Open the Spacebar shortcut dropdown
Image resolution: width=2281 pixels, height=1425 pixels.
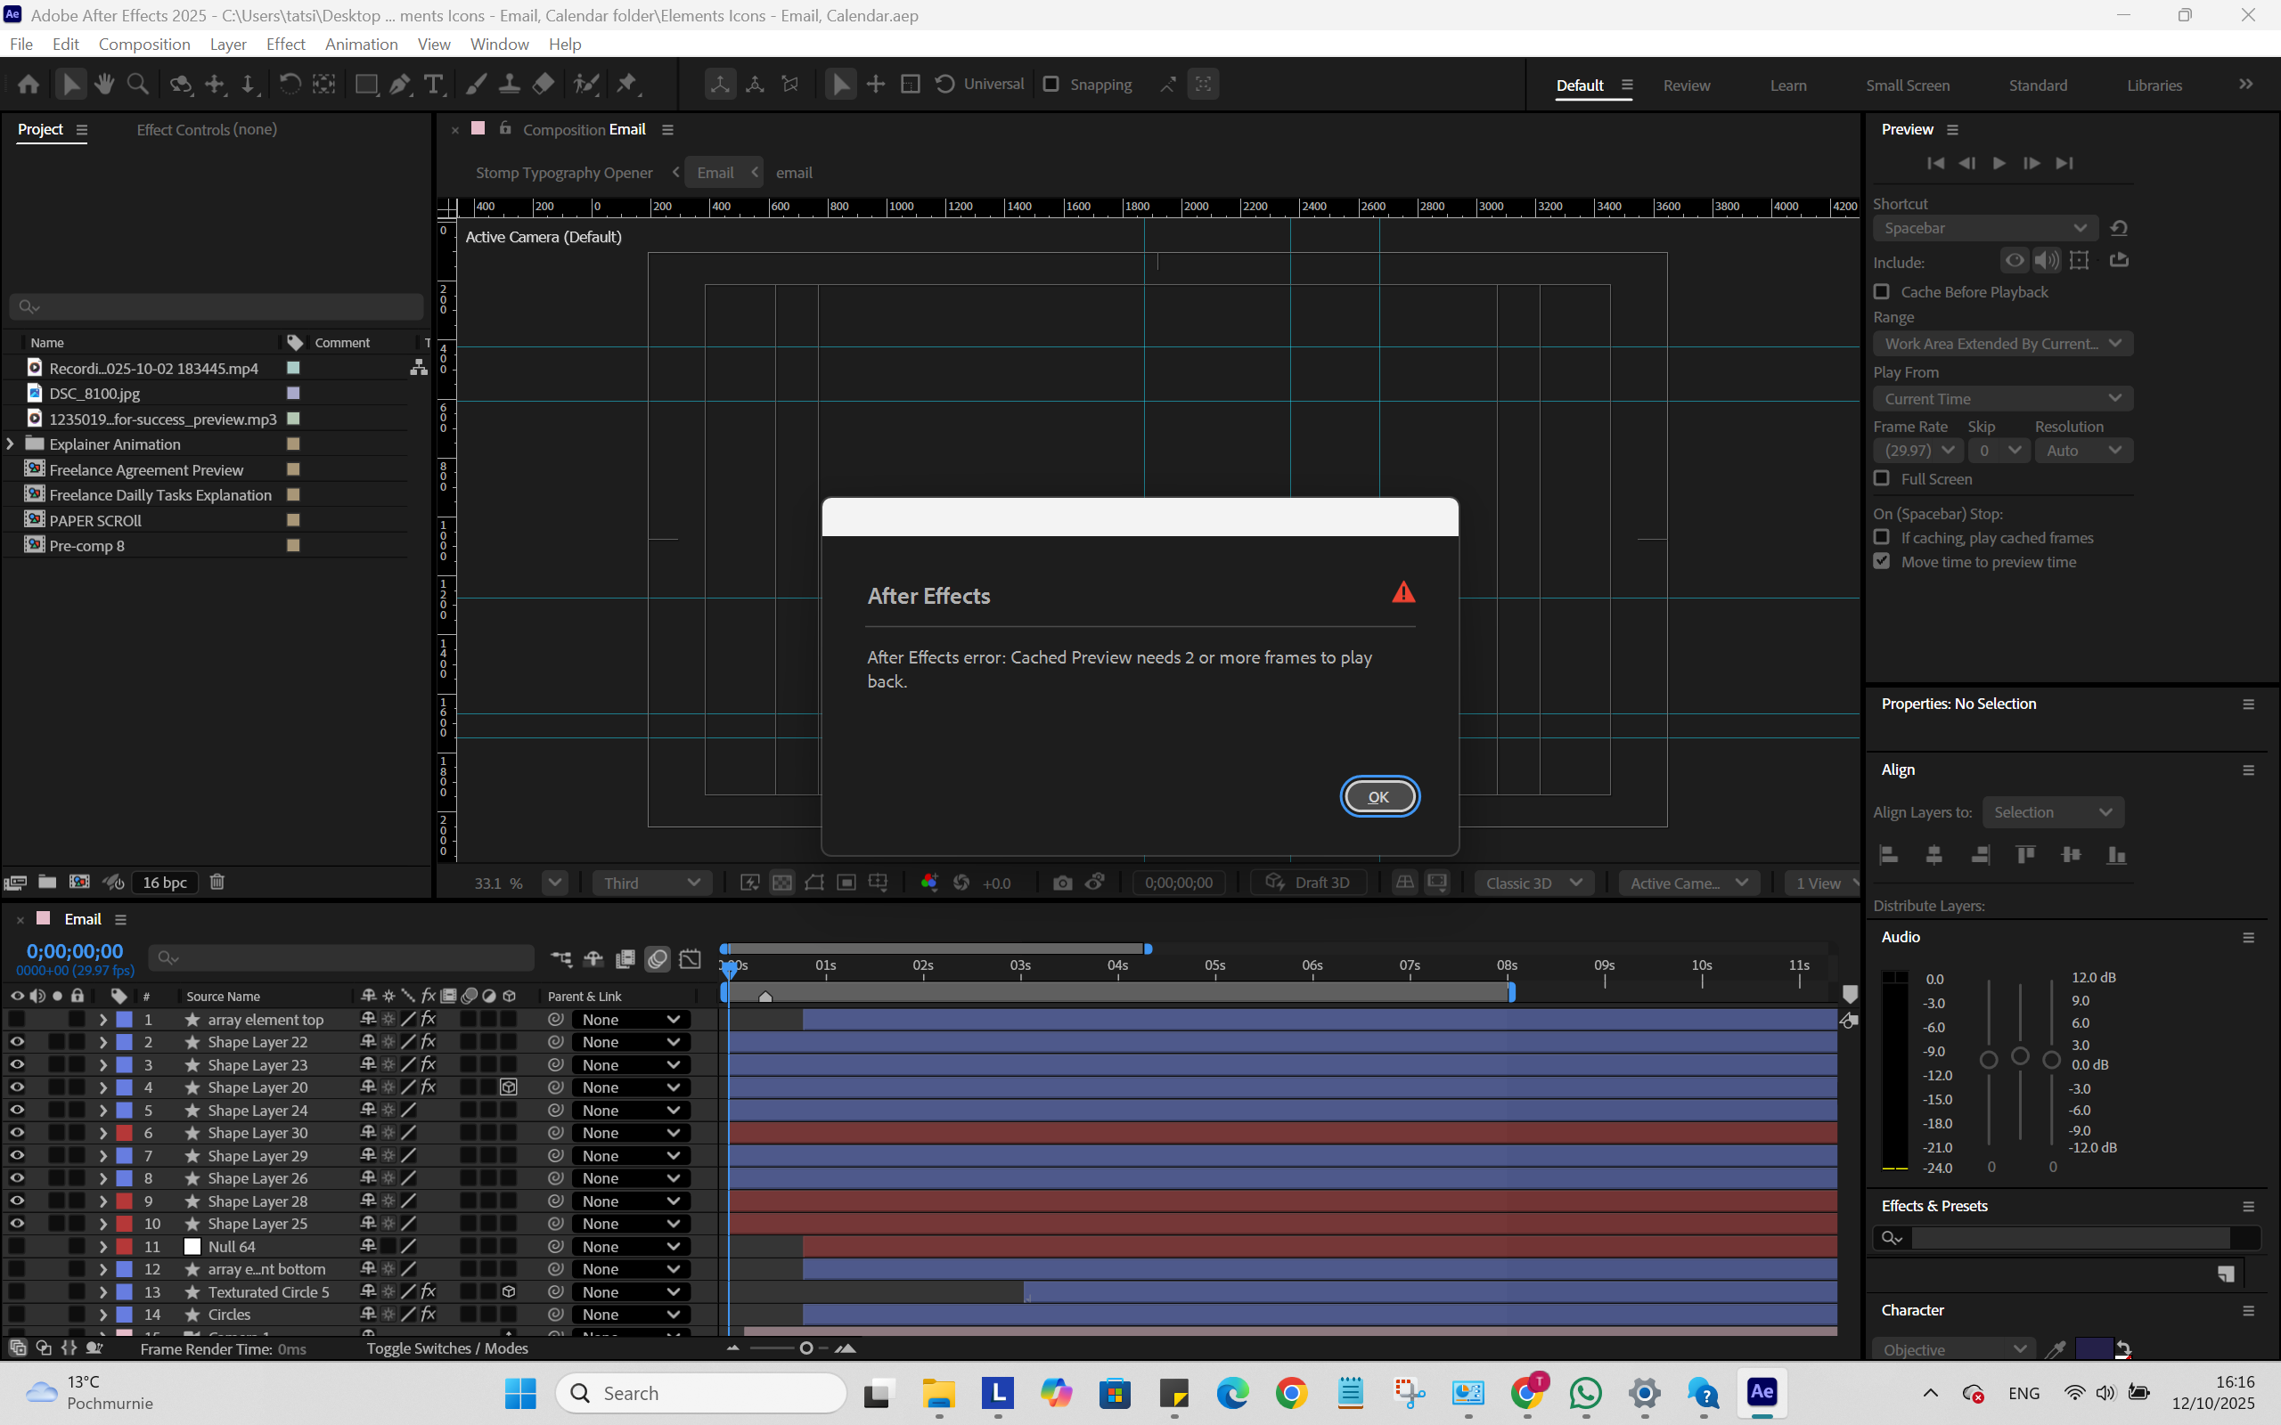[x=1984, y=228]
